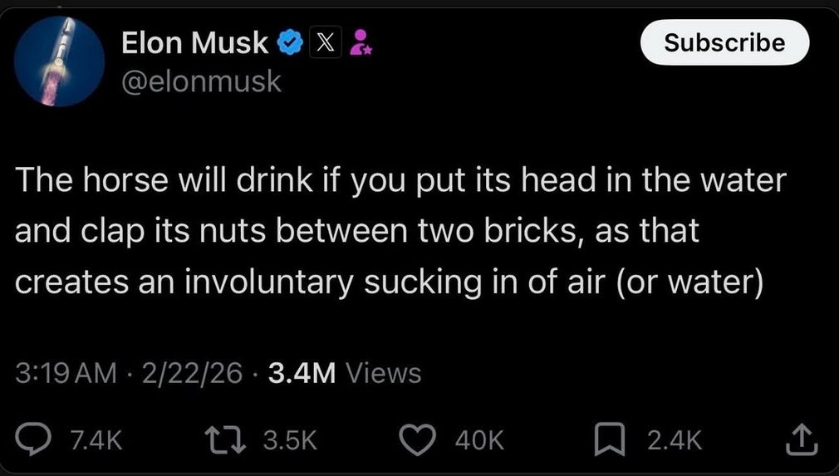
Task: Click the 3:19 AM timestamp
Action: point(66,373)
